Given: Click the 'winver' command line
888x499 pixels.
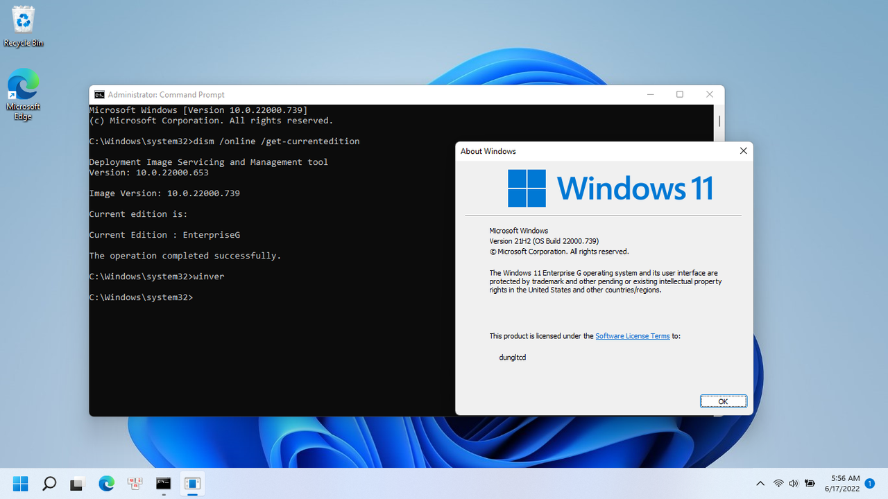Looking at the screenshot, I should (157, 277).
